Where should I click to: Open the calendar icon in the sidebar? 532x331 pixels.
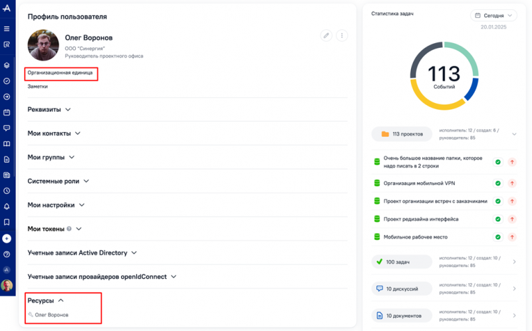7,112
